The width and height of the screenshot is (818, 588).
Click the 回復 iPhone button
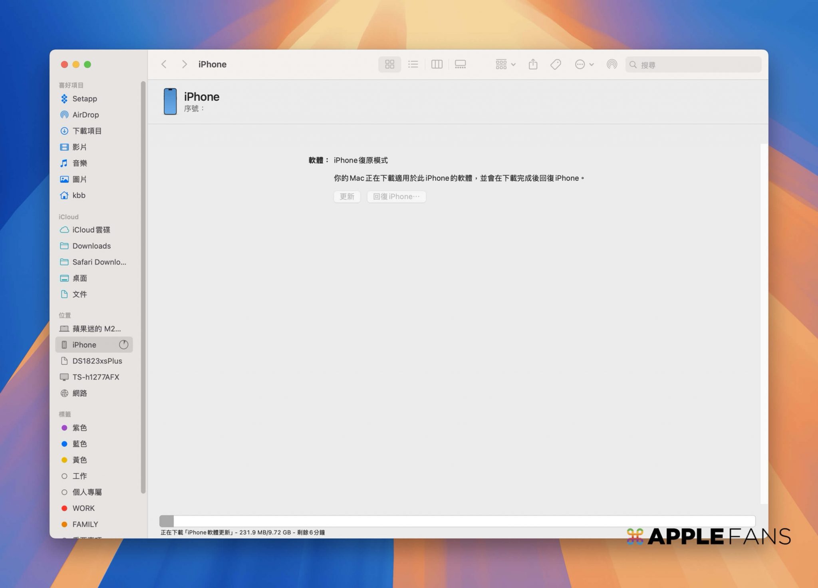click(x=396, y=197)
